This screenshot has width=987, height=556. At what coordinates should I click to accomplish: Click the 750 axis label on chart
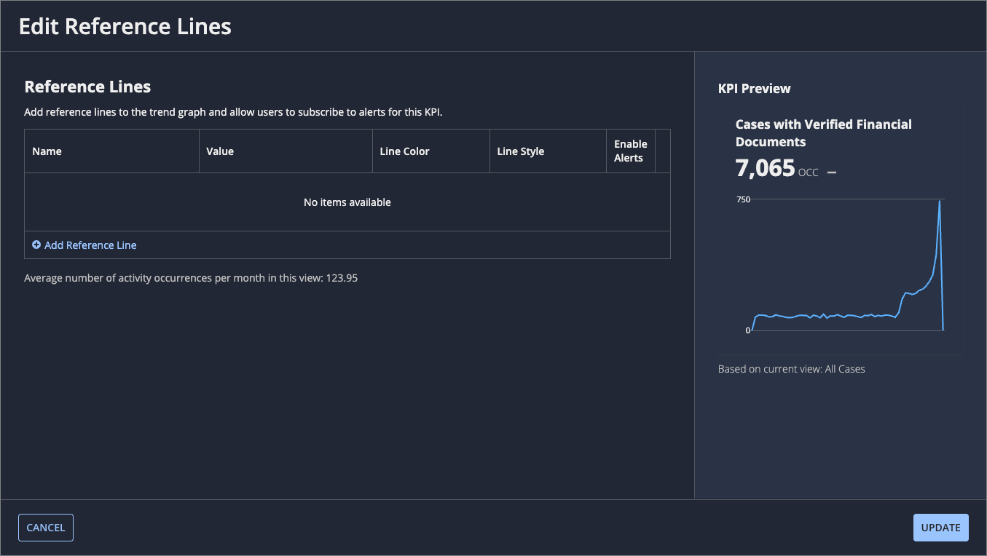743,199
